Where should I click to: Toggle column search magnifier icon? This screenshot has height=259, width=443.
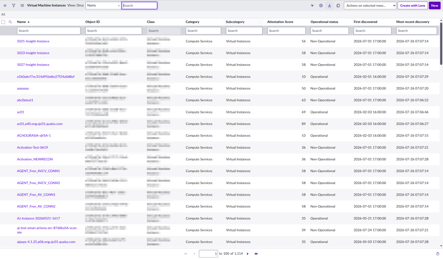tap(10, 22)
